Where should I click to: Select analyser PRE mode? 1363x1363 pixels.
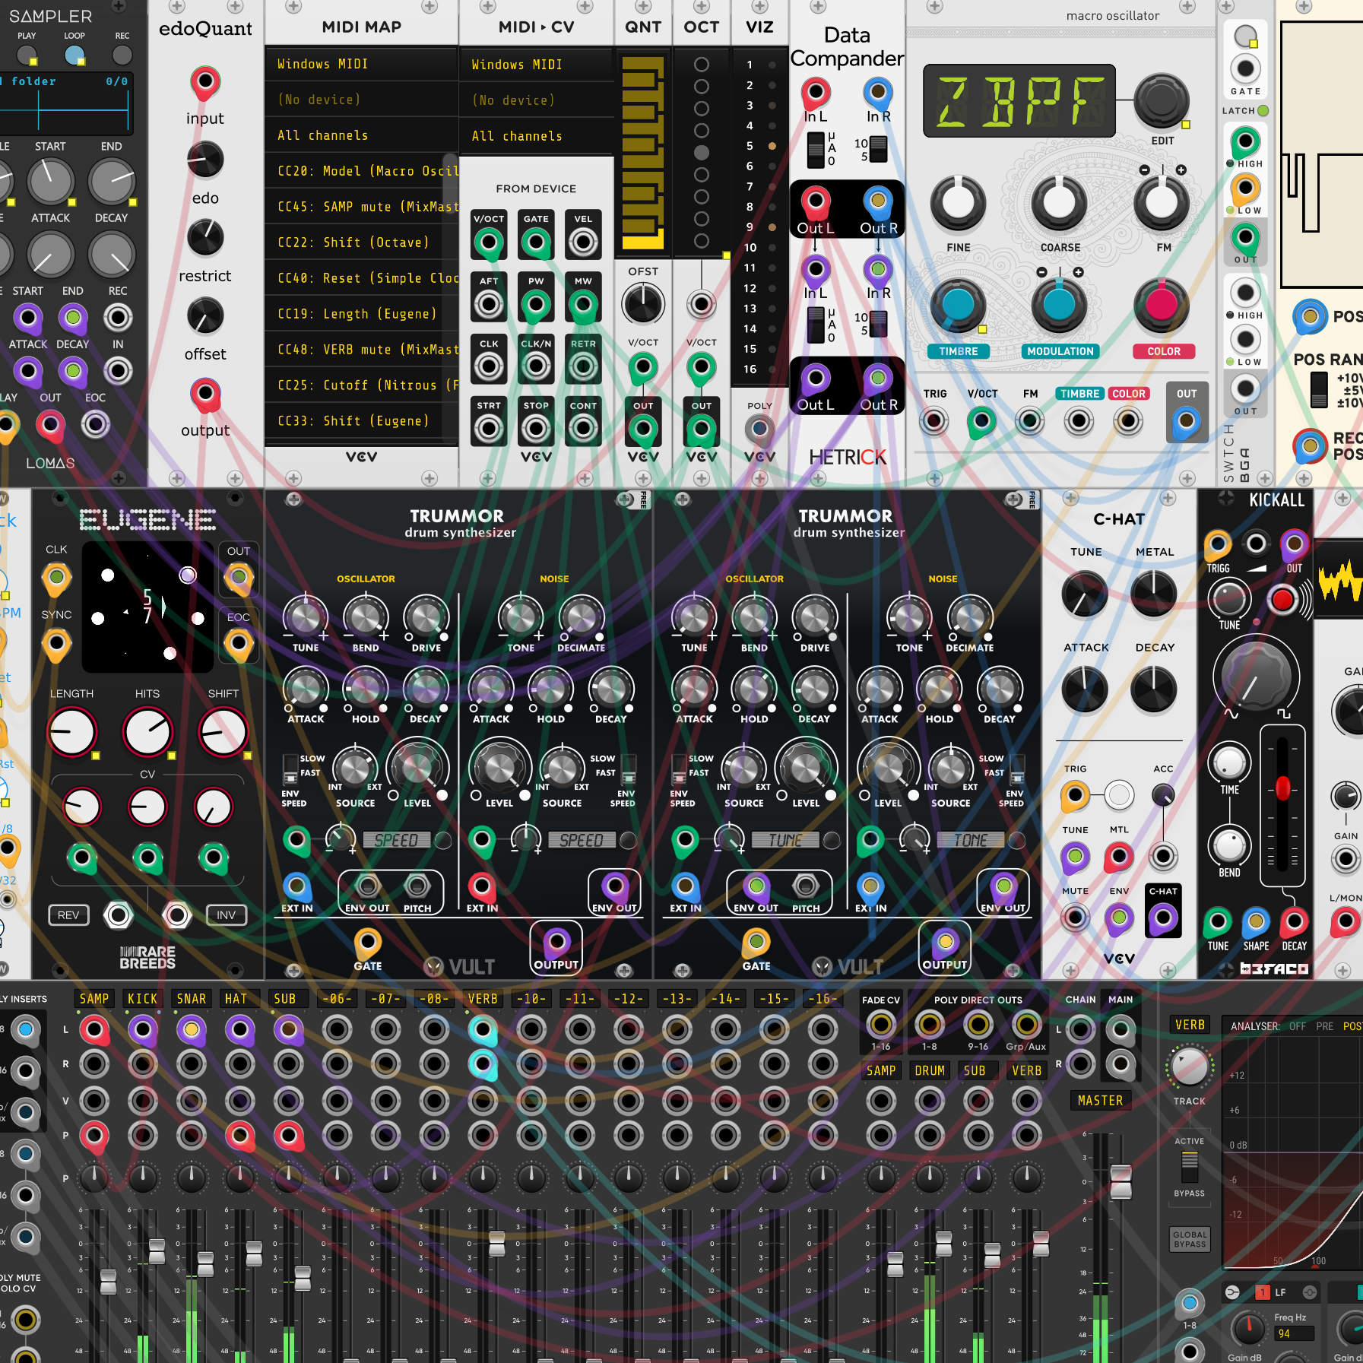coord(1325,1026)
